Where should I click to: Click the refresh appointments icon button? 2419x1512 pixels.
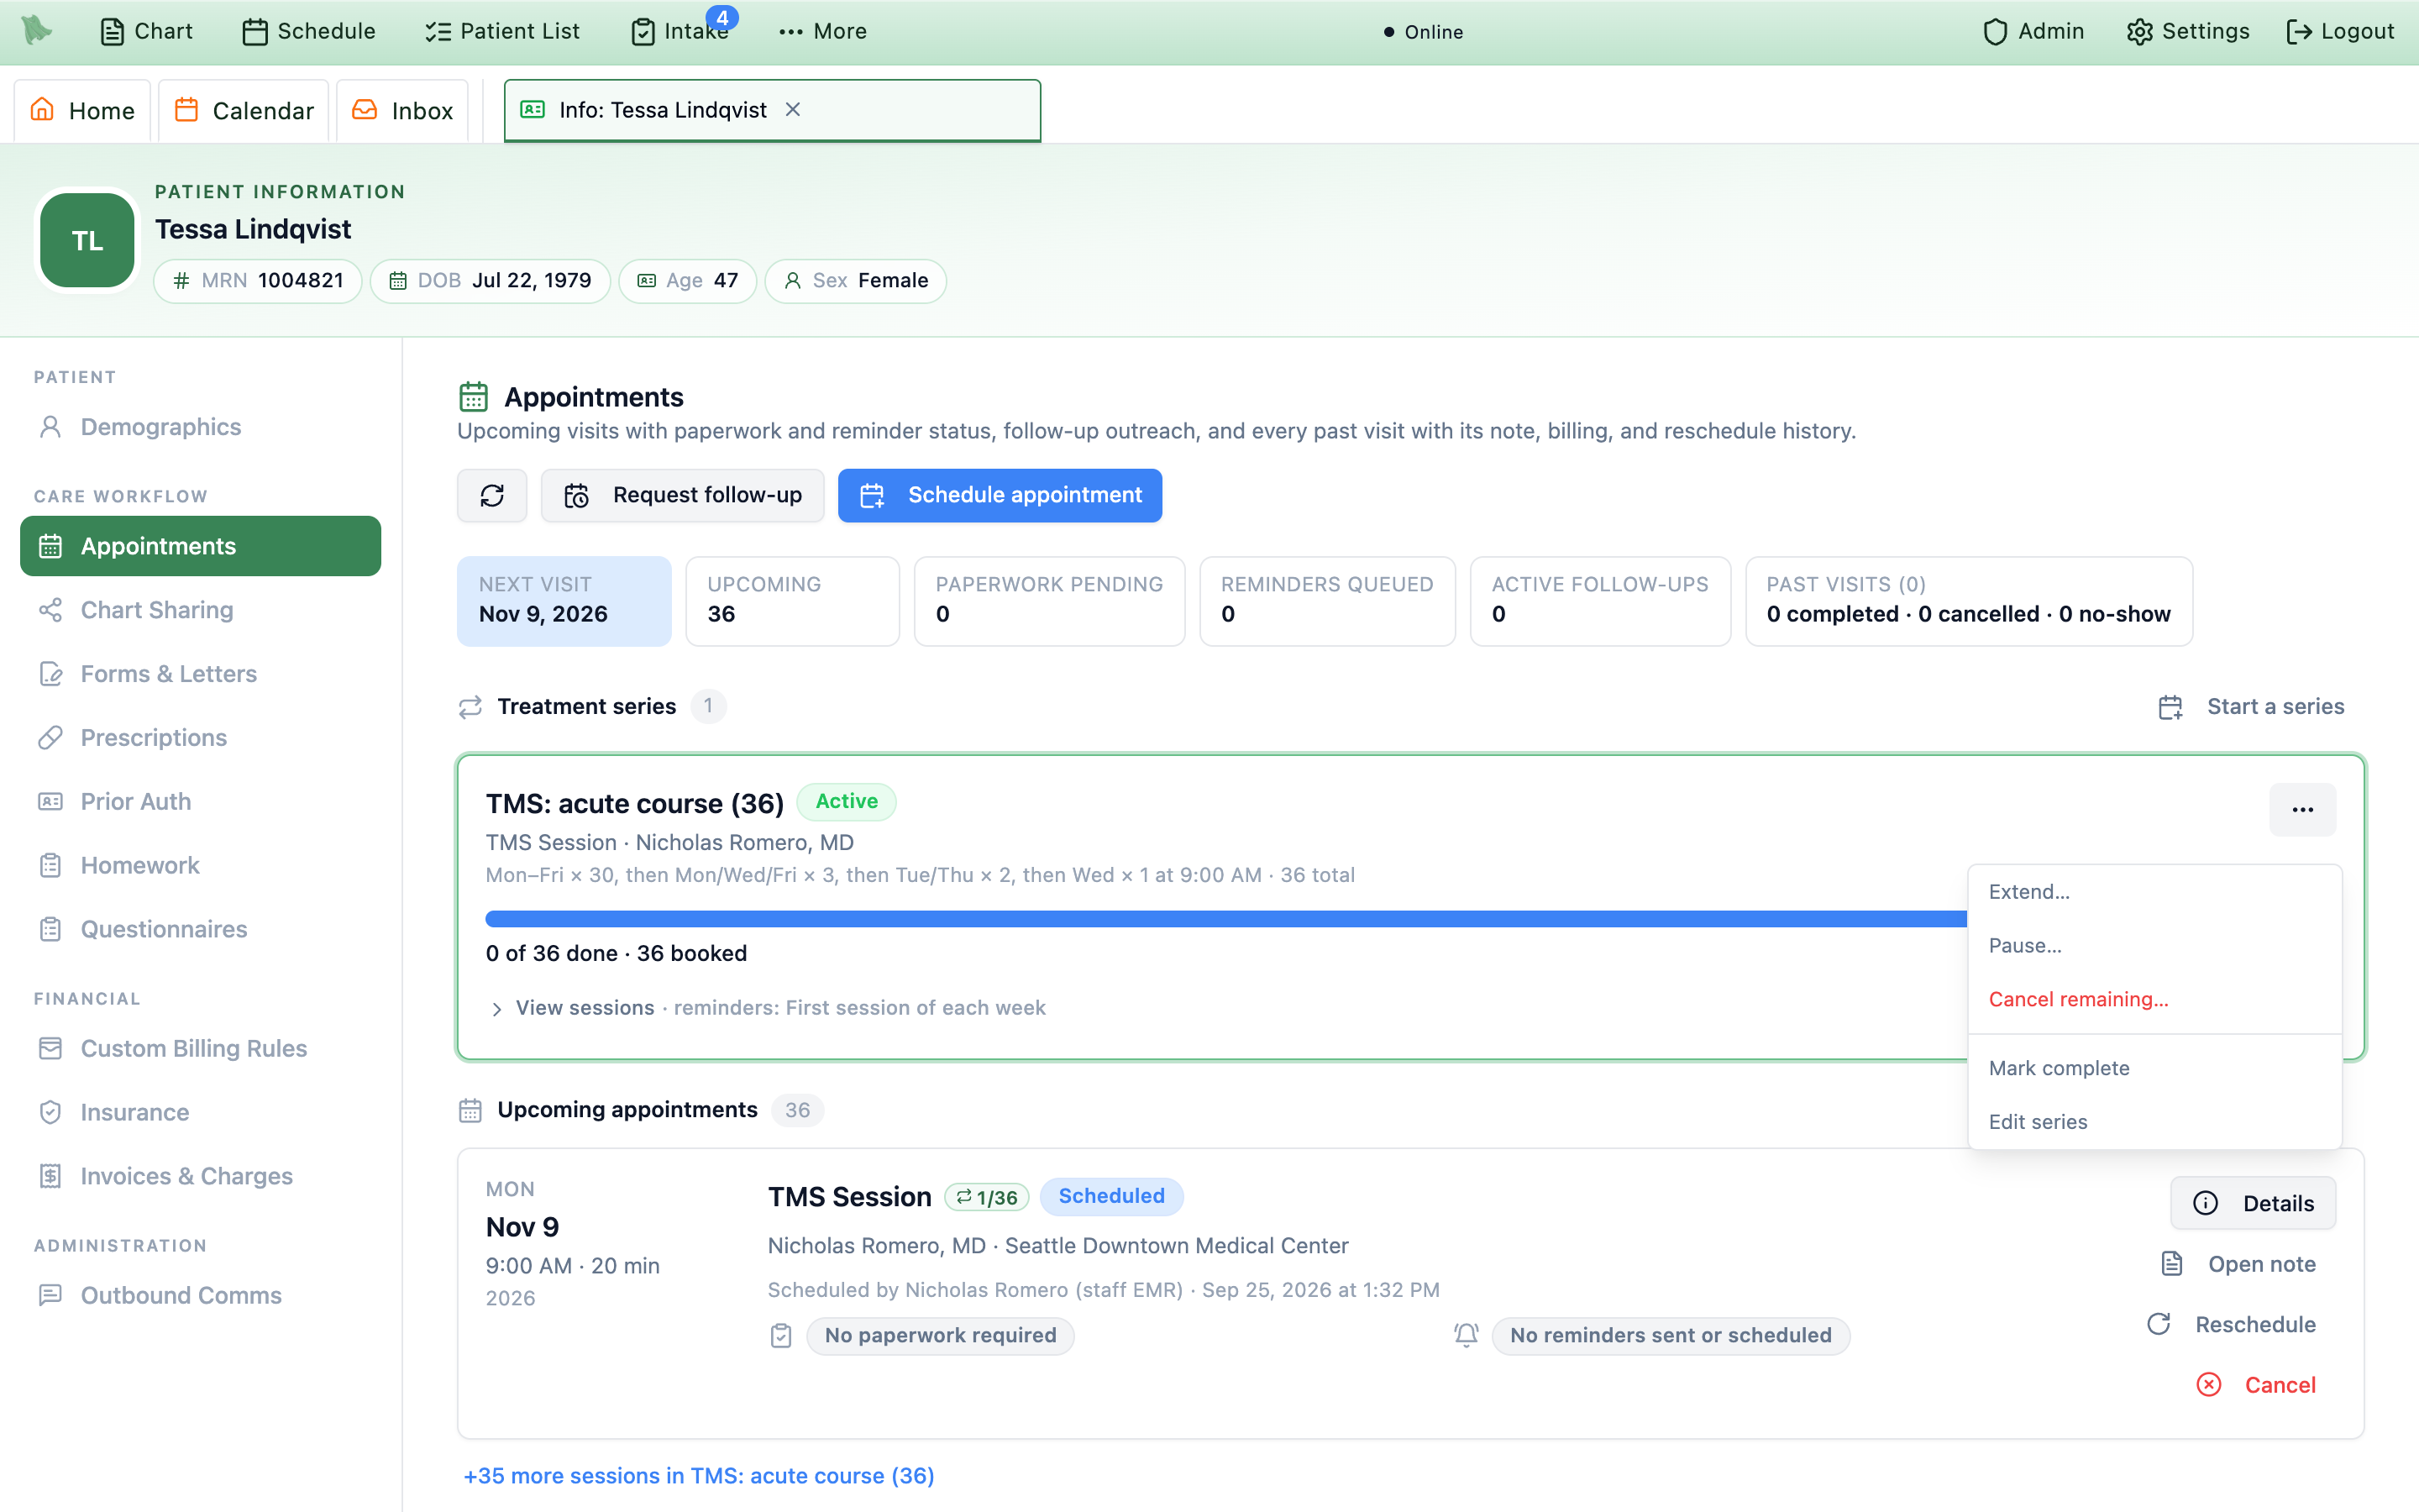coord(492,495)
